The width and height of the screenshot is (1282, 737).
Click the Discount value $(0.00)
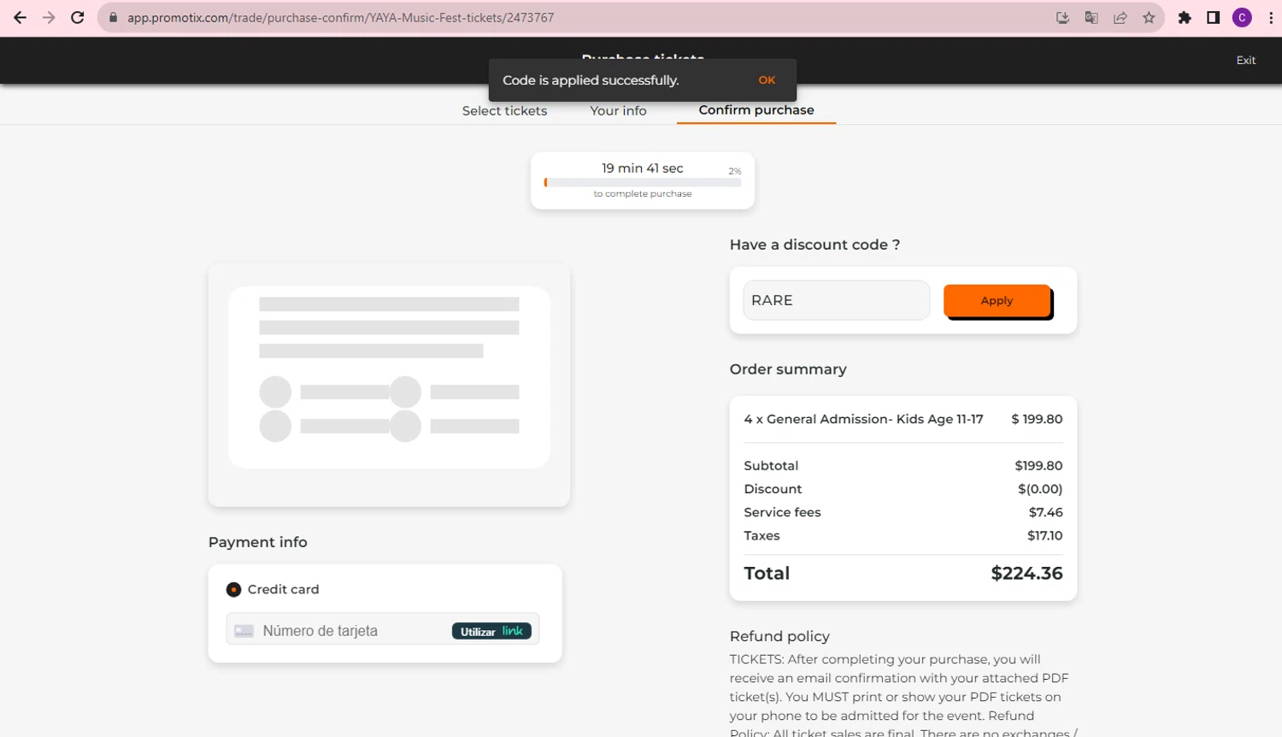click(1040, 489)
